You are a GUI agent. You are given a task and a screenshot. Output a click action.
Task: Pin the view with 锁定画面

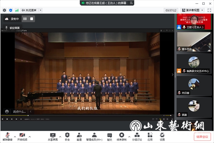tap(12, 28)
